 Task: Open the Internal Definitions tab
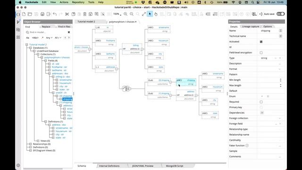click(x=109, y=166)
